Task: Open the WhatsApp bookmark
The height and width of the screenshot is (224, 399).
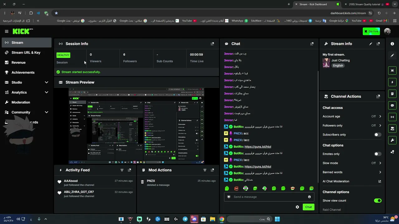Action: point(240,21)
